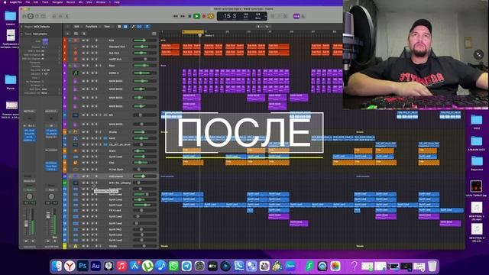Open Smart Controls from the control bar
This screenshot has width=489, height=275.
[x=54, y=16]
